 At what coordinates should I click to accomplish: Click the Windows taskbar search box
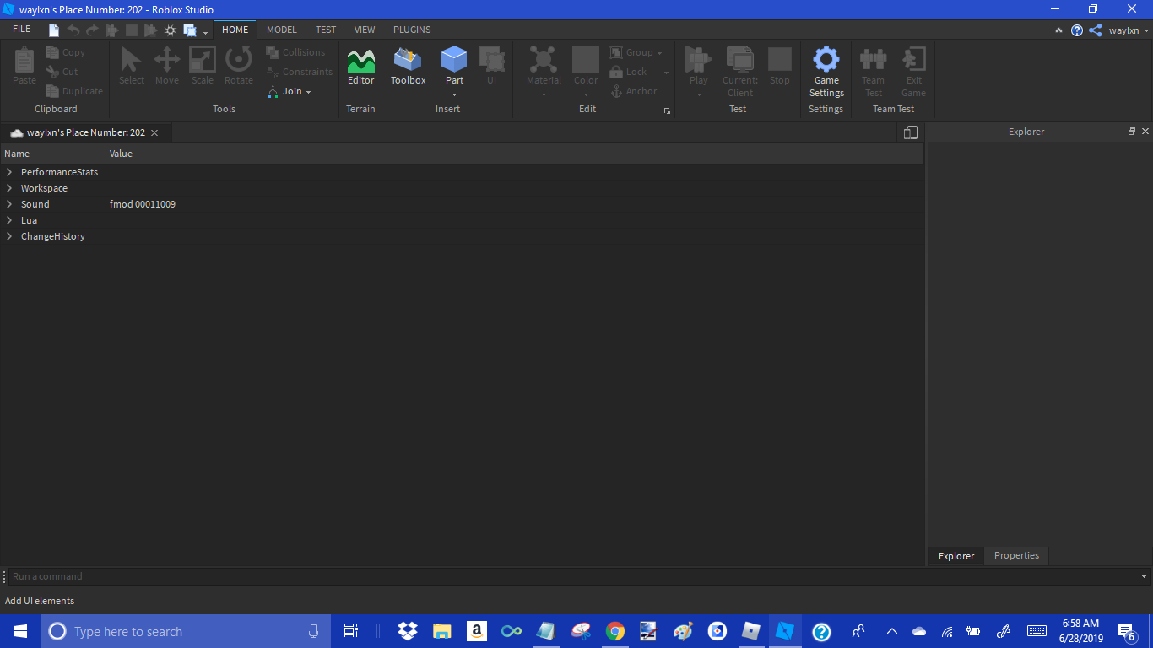[186, 631]
